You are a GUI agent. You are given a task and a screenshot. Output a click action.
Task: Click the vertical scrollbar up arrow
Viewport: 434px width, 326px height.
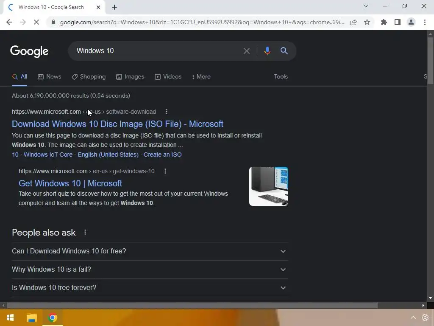click(x=430, y=34)
